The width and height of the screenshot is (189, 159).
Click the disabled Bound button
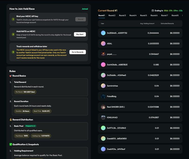tap(81, 19)
